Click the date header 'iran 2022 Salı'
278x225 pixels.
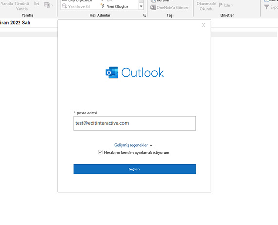pyautogui.click(x=15, y=23)
